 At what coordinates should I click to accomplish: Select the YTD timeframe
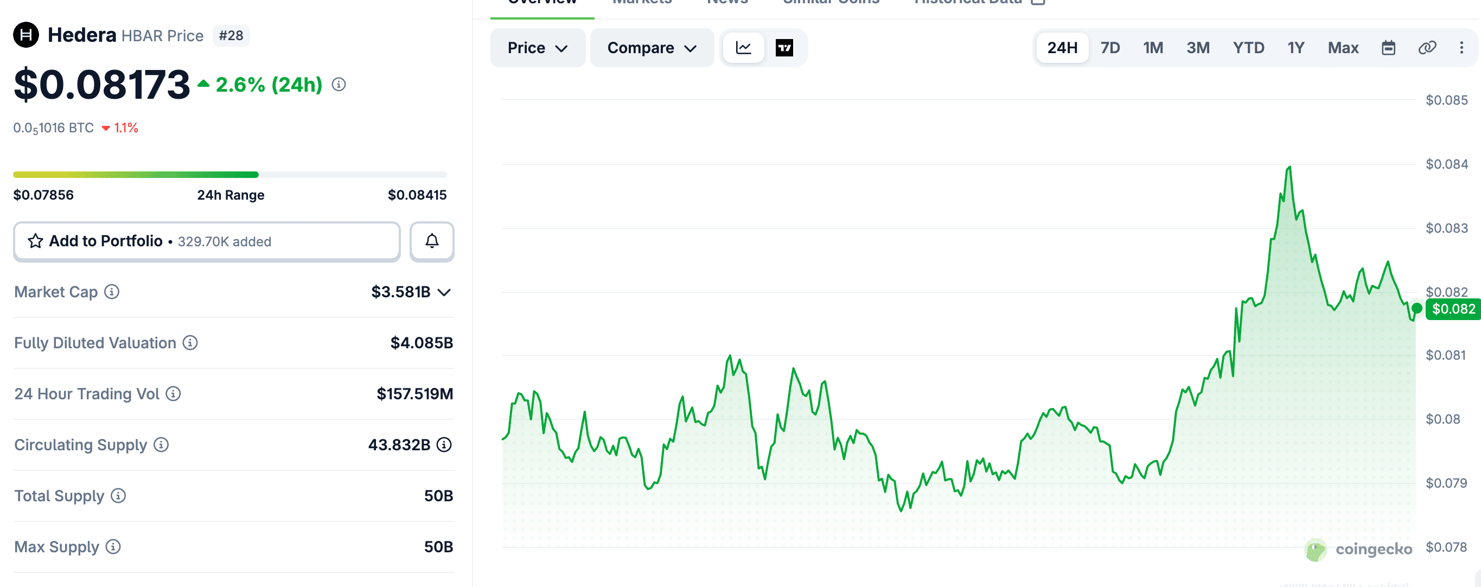tap(1248, 48)
